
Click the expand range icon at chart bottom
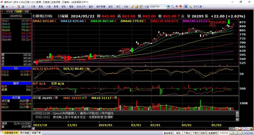point(246,129)
